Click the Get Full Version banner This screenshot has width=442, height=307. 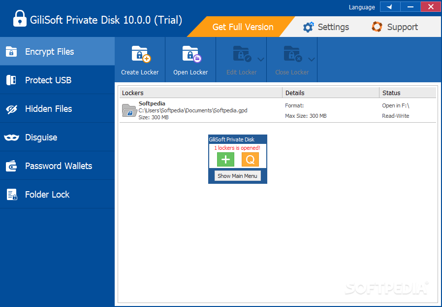pos(241,27)
